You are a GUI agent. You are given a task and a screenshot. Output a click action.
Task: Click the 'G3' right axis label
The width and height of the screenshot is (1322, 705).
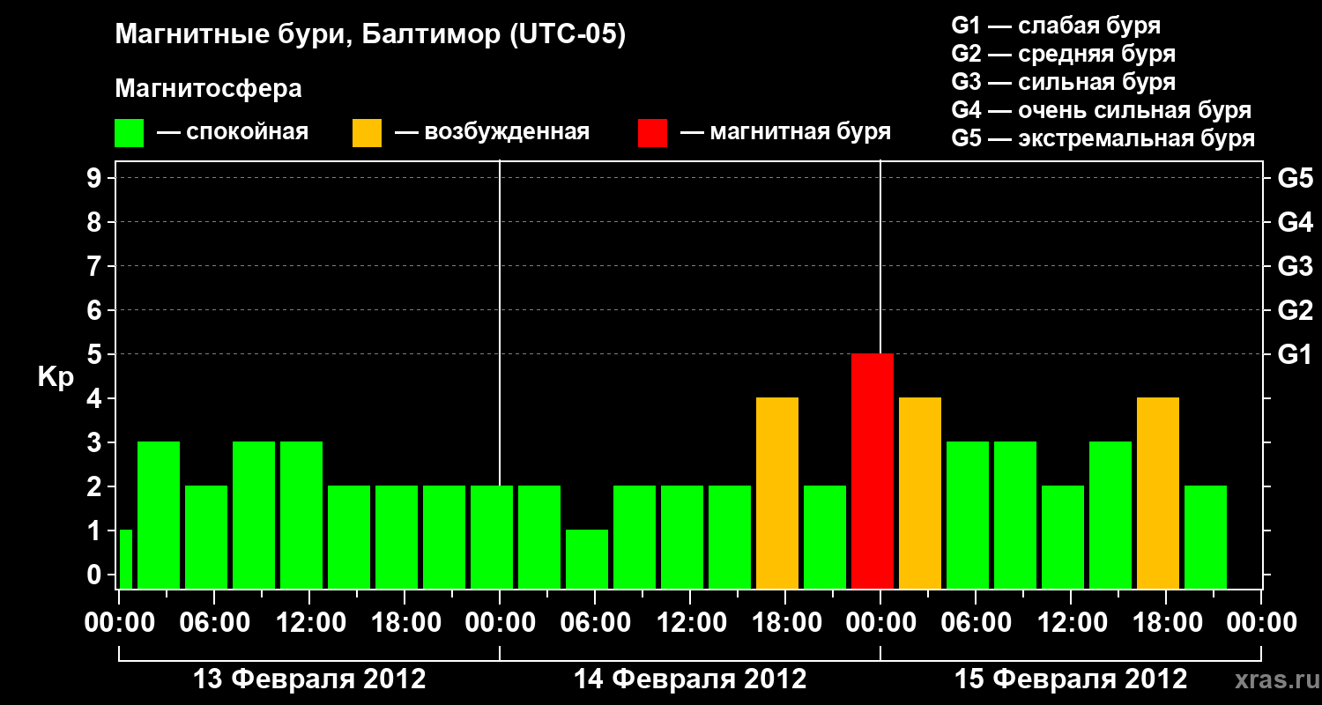[x=1295, y=266]
